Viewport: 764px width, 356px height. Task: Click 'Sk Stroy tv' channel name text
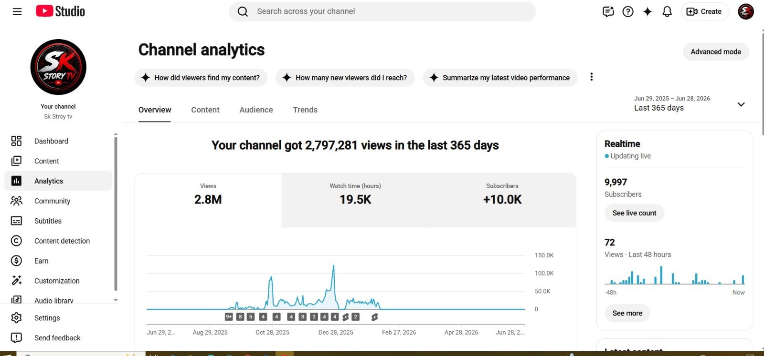58,116
